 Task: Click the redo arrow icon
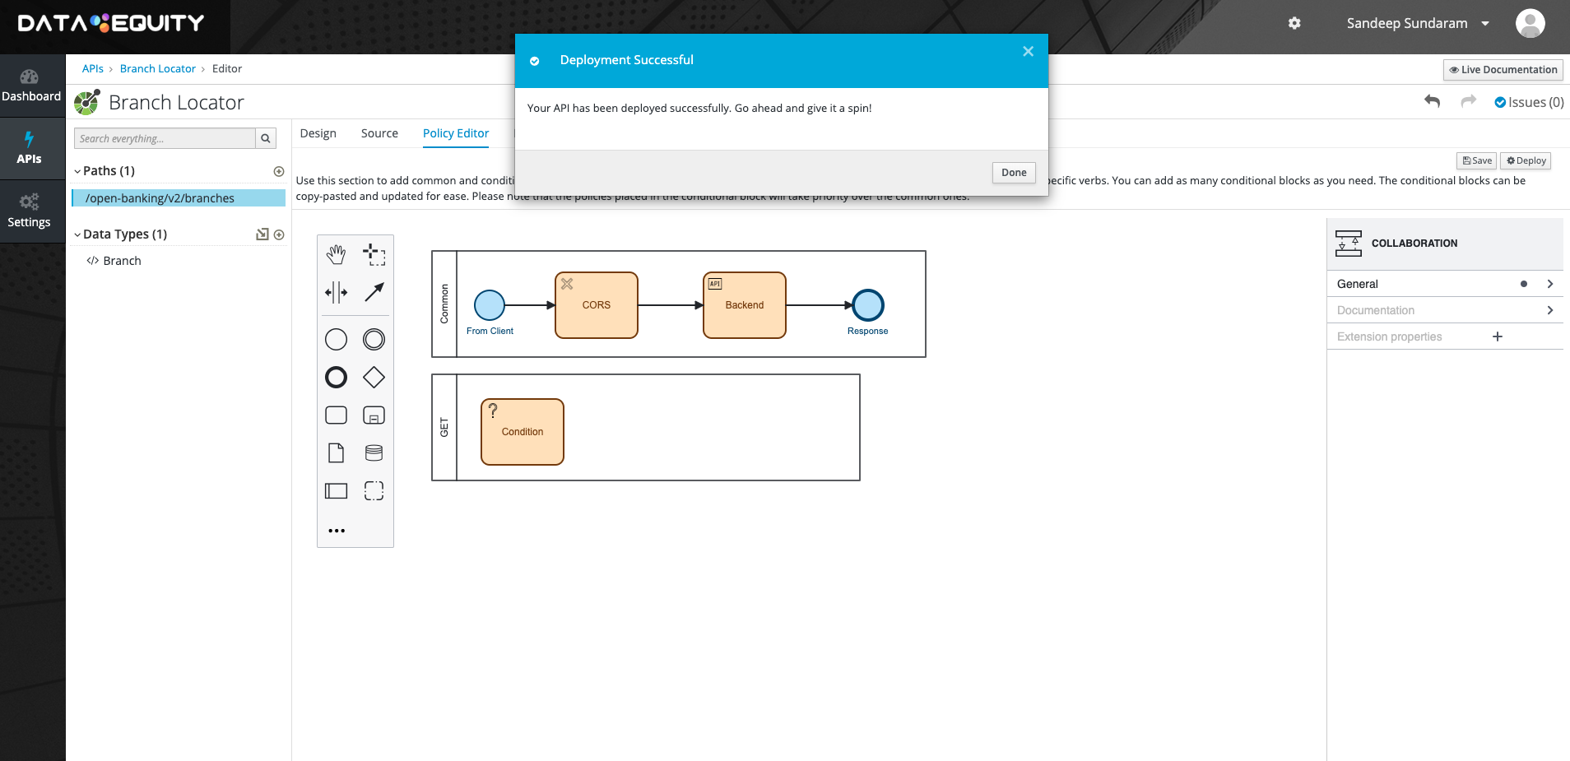1469,101
